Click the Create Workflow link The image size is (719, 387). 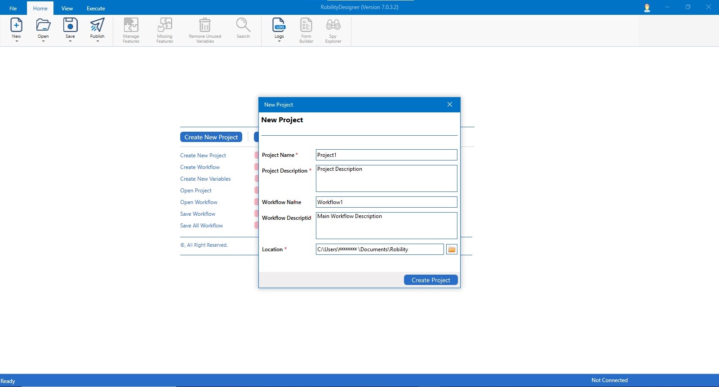click(x=200, y=167)
